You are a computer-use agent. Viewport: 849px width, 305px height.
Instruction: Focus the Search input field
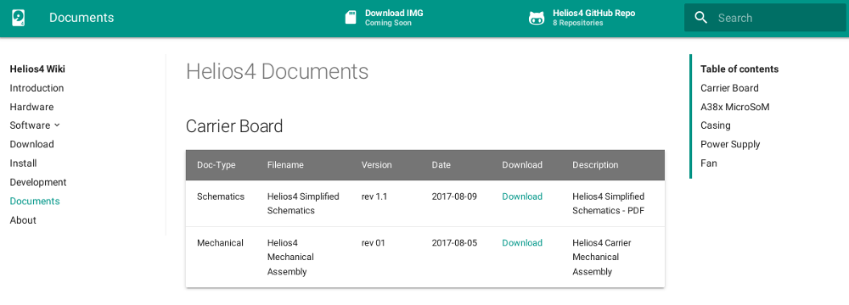point(765,18)
